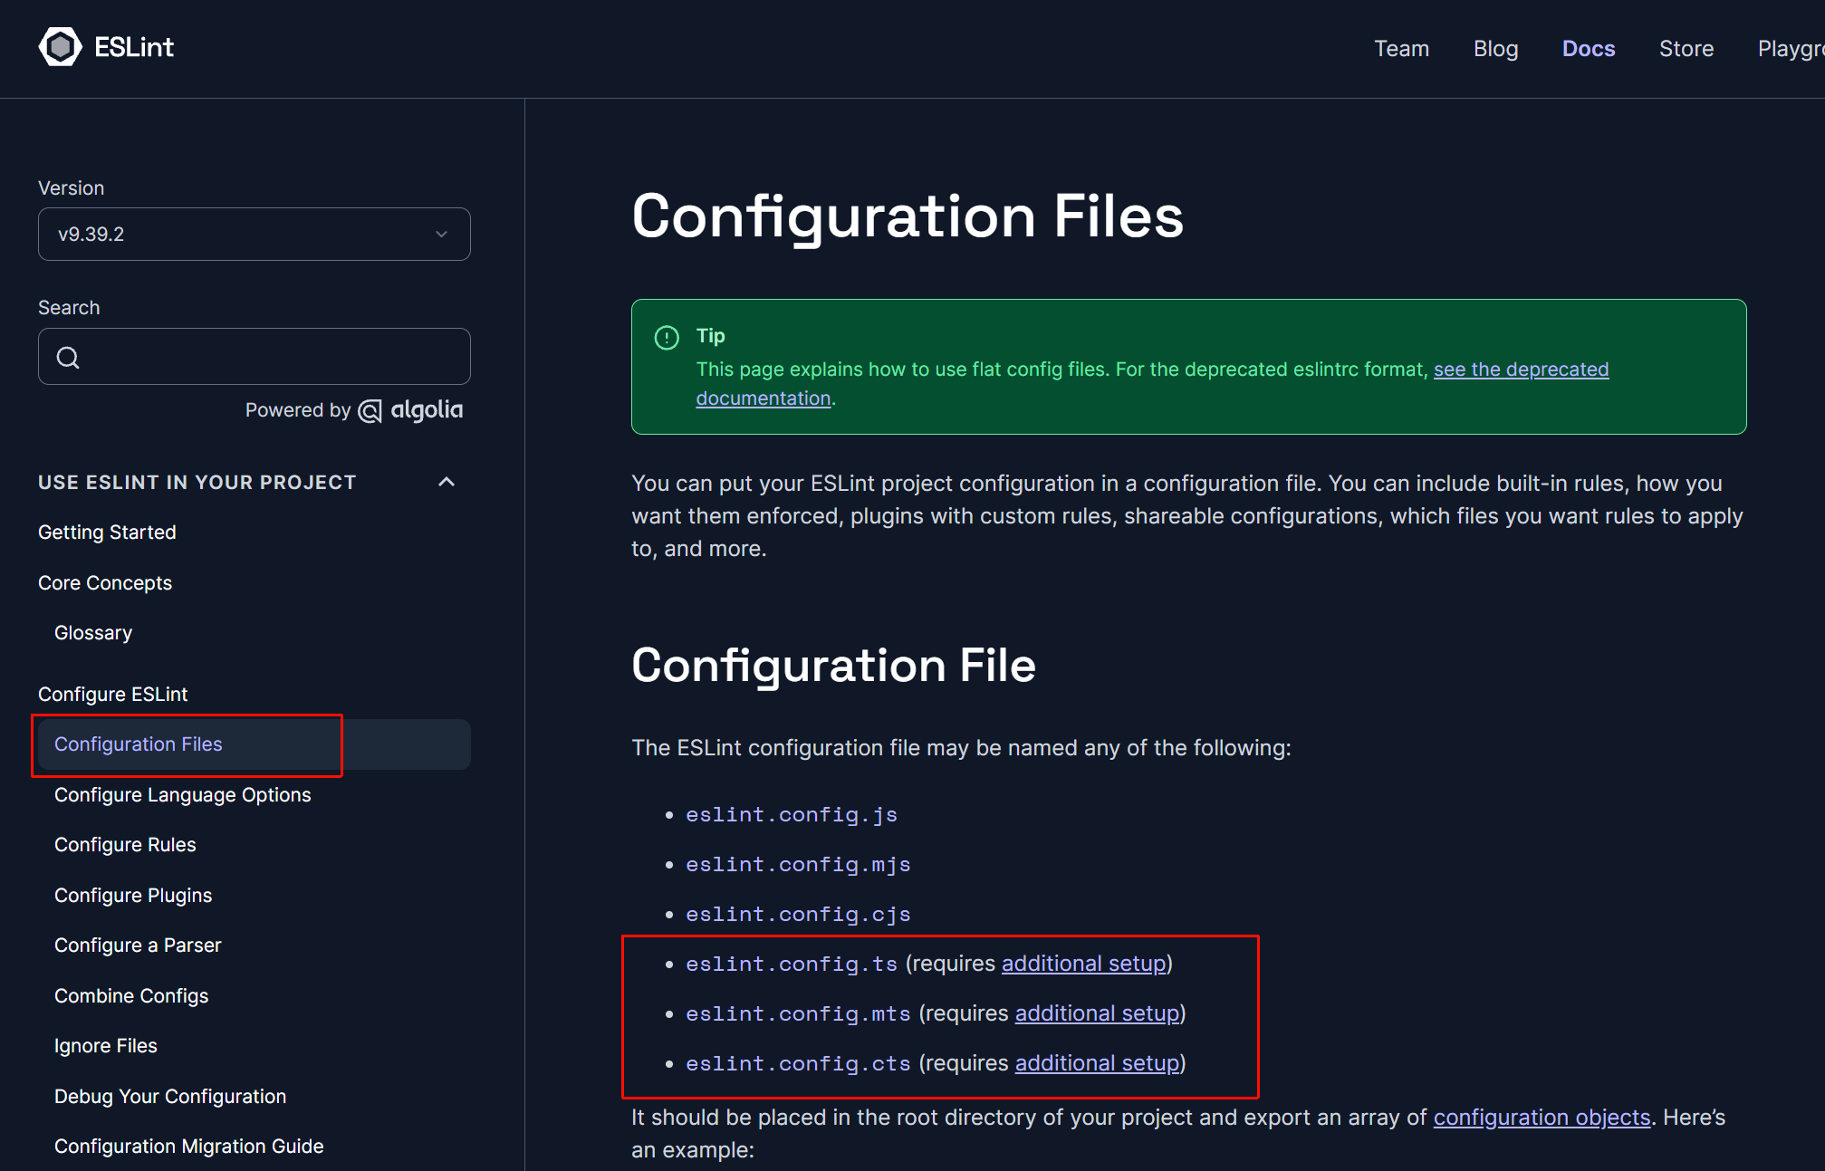Open the version v9.39.2 dropdown

[254, 235]
